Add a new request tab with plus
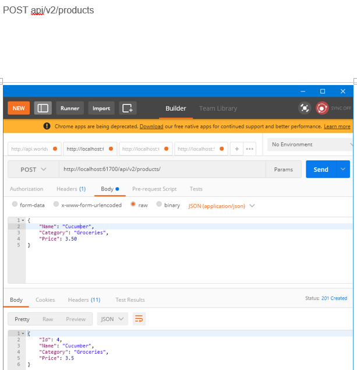The image size is (357, 370). (237, 149)
